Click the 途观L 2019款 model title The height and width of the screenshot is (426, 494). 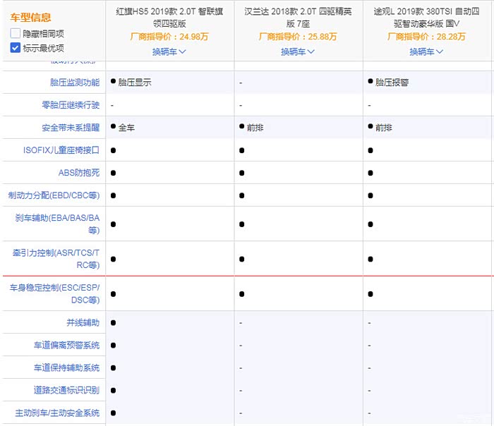(426, 17)
